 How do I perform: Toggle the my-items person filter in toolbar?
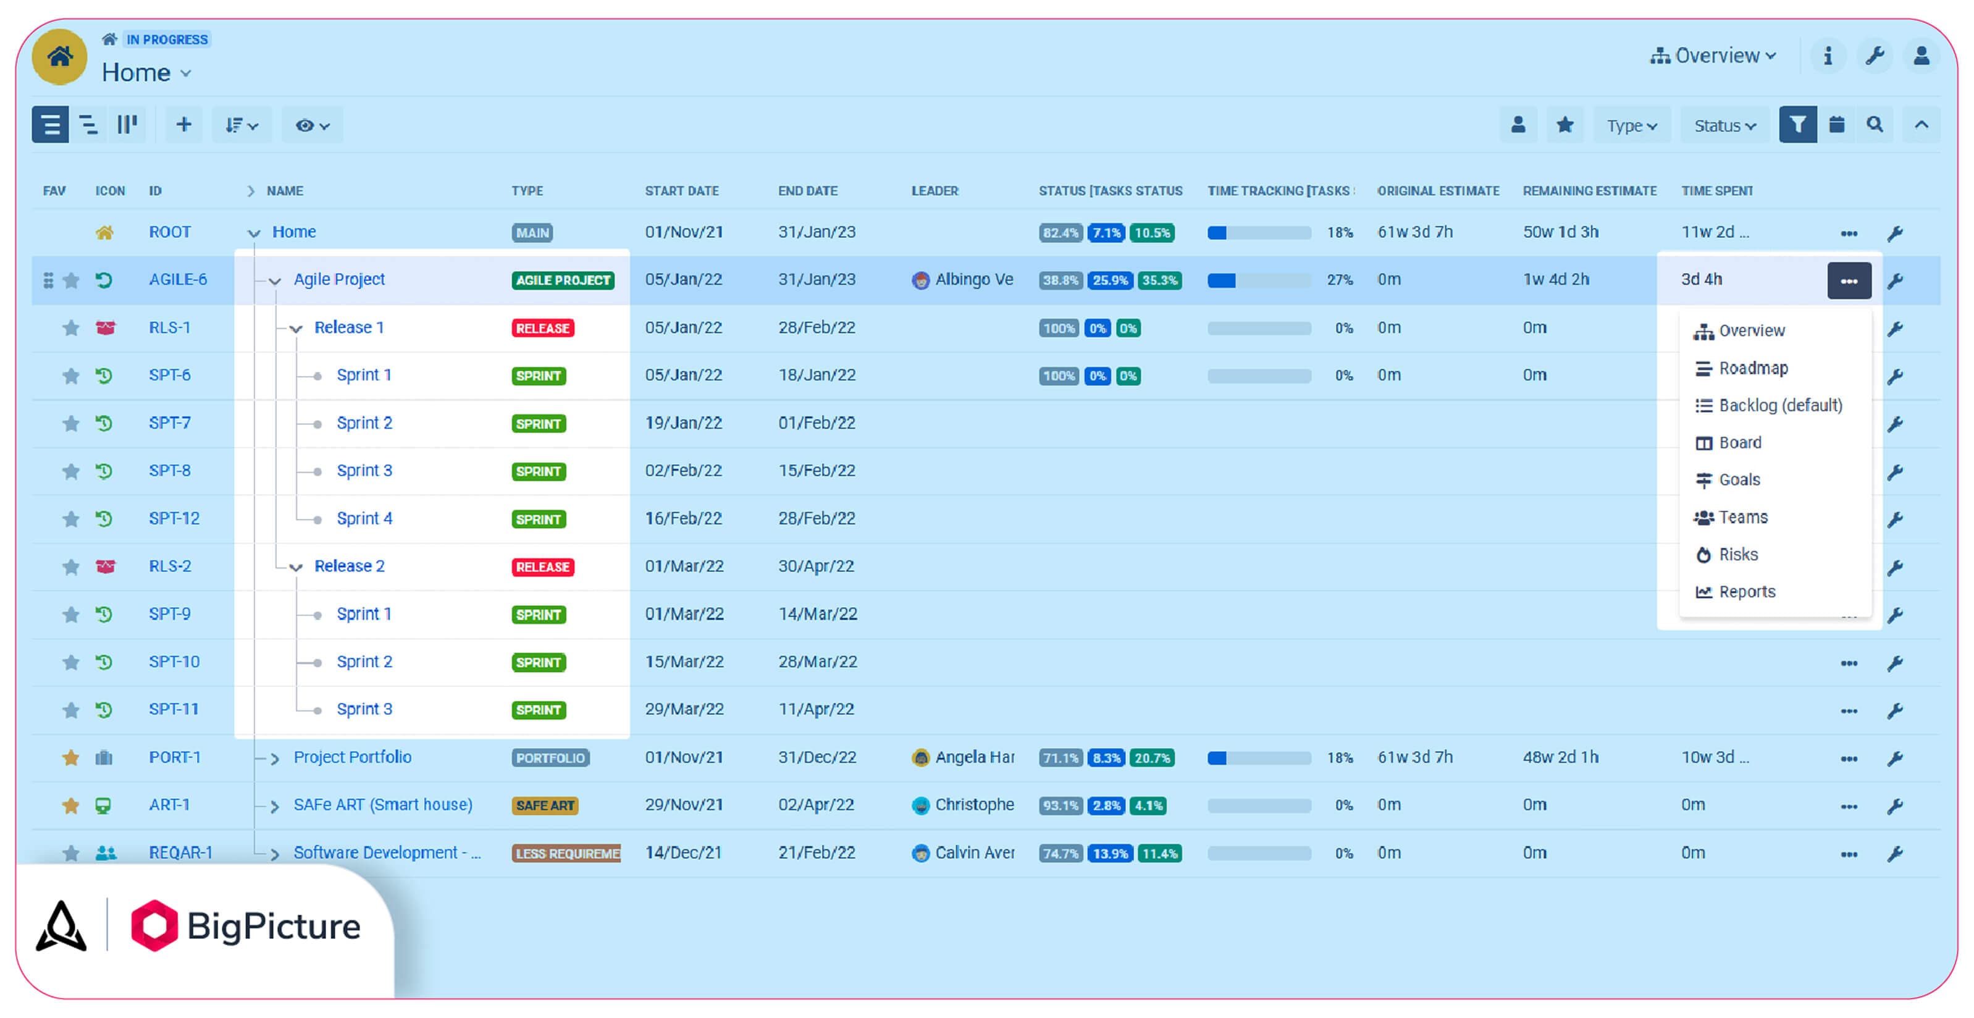[1518, 124]
